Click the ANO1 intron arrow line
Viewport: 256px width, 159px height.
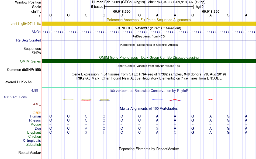coord(149,32)
